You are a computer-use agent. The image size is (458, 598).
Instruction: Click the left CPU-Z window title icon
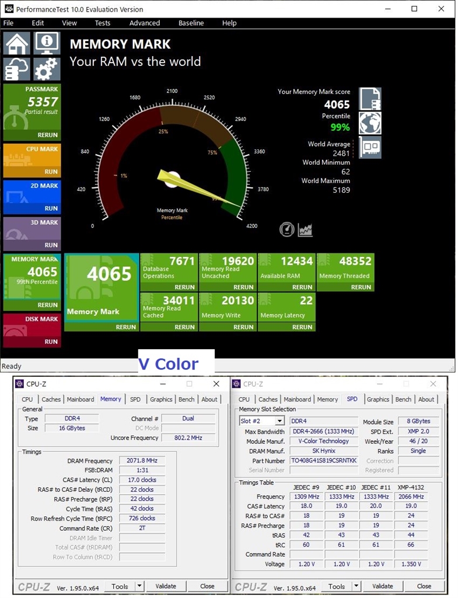click(x=19, y=384)
